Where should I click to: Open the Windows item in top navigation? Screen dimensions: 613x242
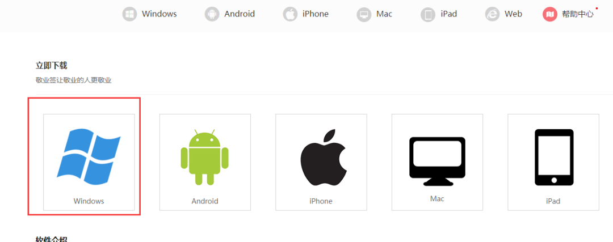pyautogui.click(x=159, y=14)
